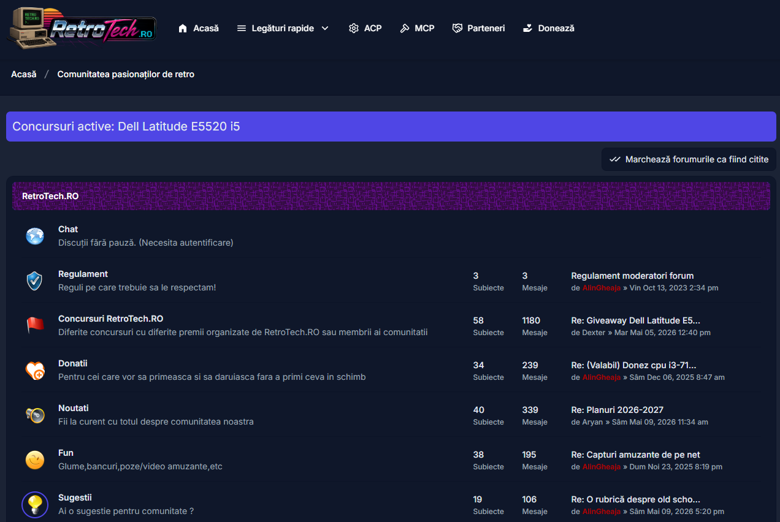This screenshot has width=780, height=522.
Task: Open the Donează menu item
Action: [x=548, y=28]
